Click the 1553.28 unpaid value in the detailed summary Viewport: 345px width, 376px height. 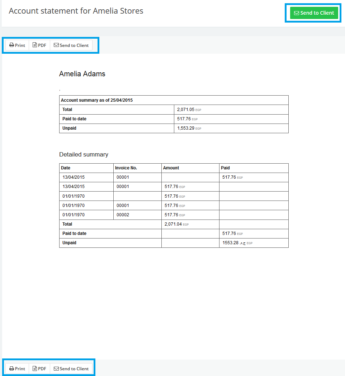pyautogui.click(x=230, y=243)
